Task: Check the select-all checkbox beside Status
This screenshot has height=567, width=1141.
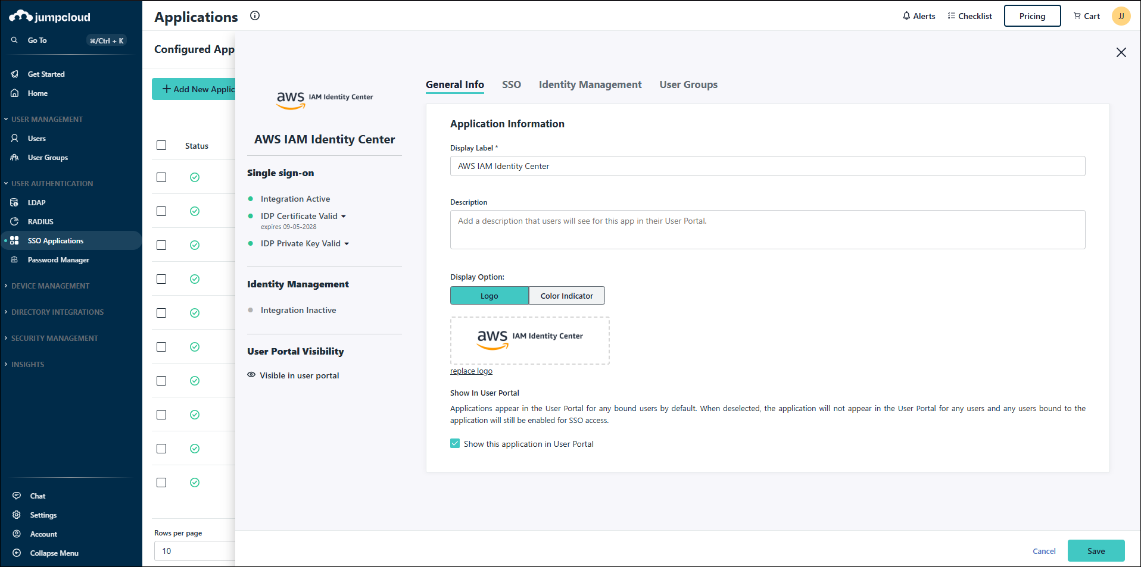Action: (161, 146)
